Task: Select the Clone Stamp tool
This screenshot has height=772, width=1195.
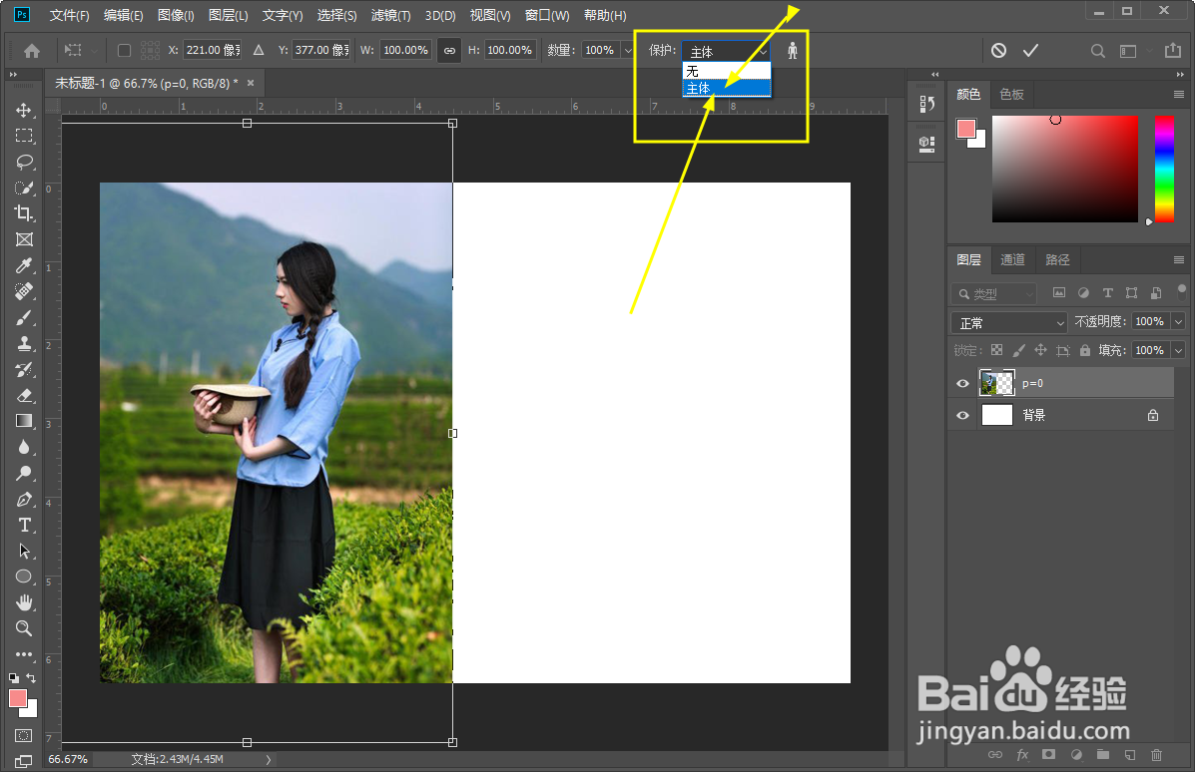Action: point(24,343)
